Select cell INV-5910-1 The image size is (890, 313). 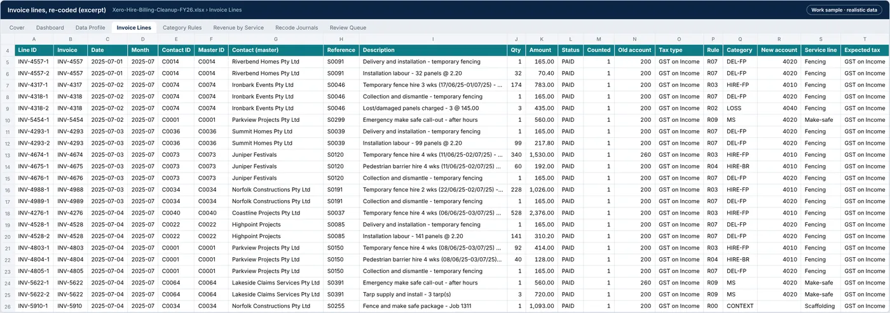point(34,306)
